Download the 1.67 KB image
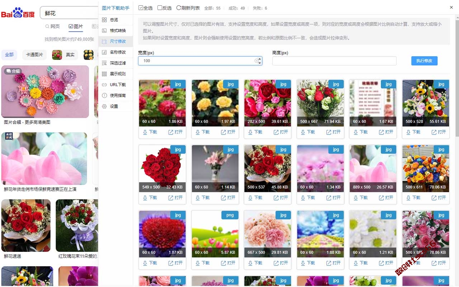 (361, 132)
